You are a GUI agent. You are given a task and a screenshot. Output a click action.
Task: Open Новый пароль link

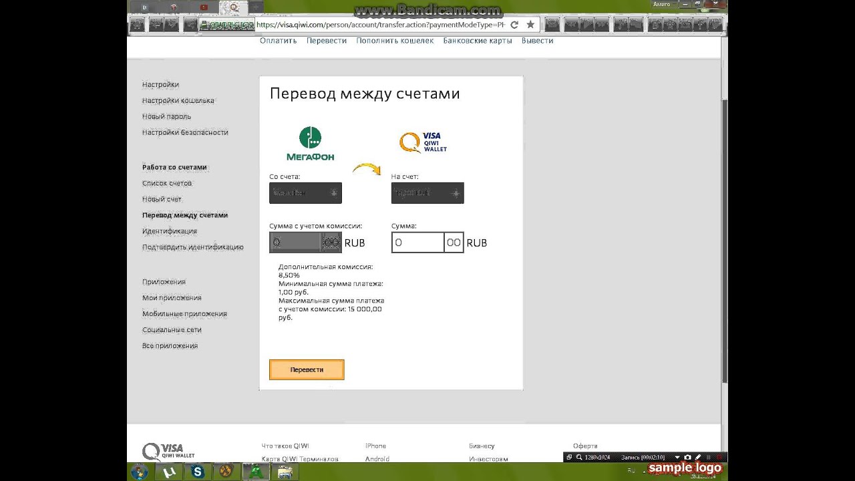[x=166, y=117]
